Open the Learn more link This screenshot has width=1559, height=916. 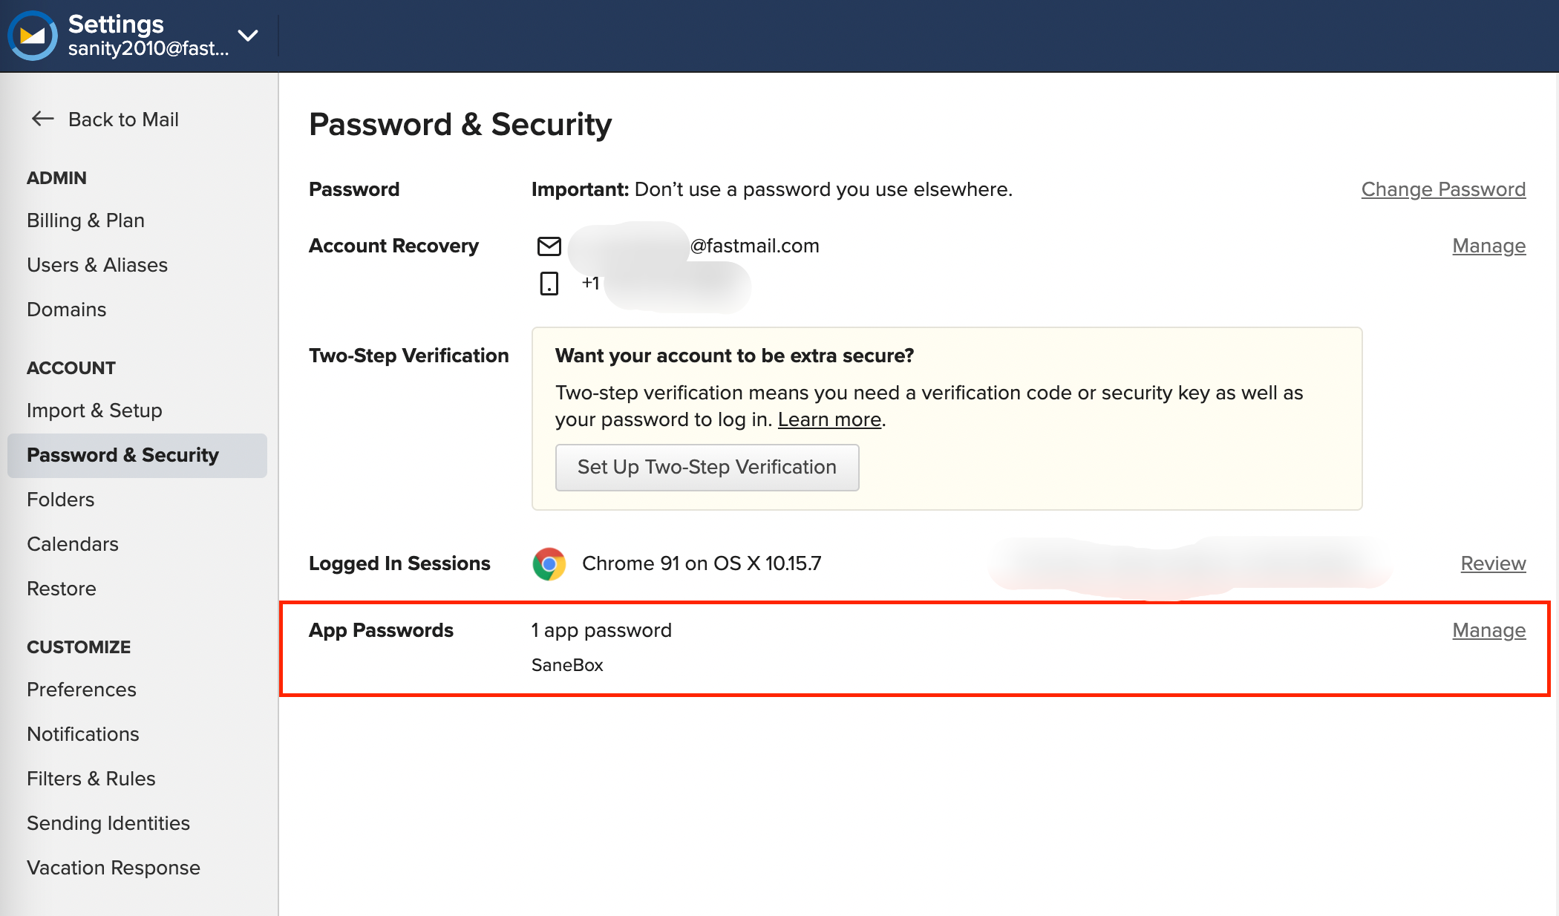(829, 419)
